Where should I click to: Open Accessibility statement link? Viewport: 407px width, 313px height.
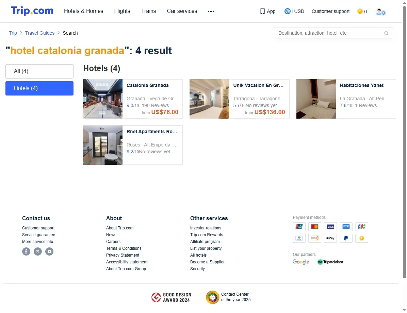(x=127, y=262)
